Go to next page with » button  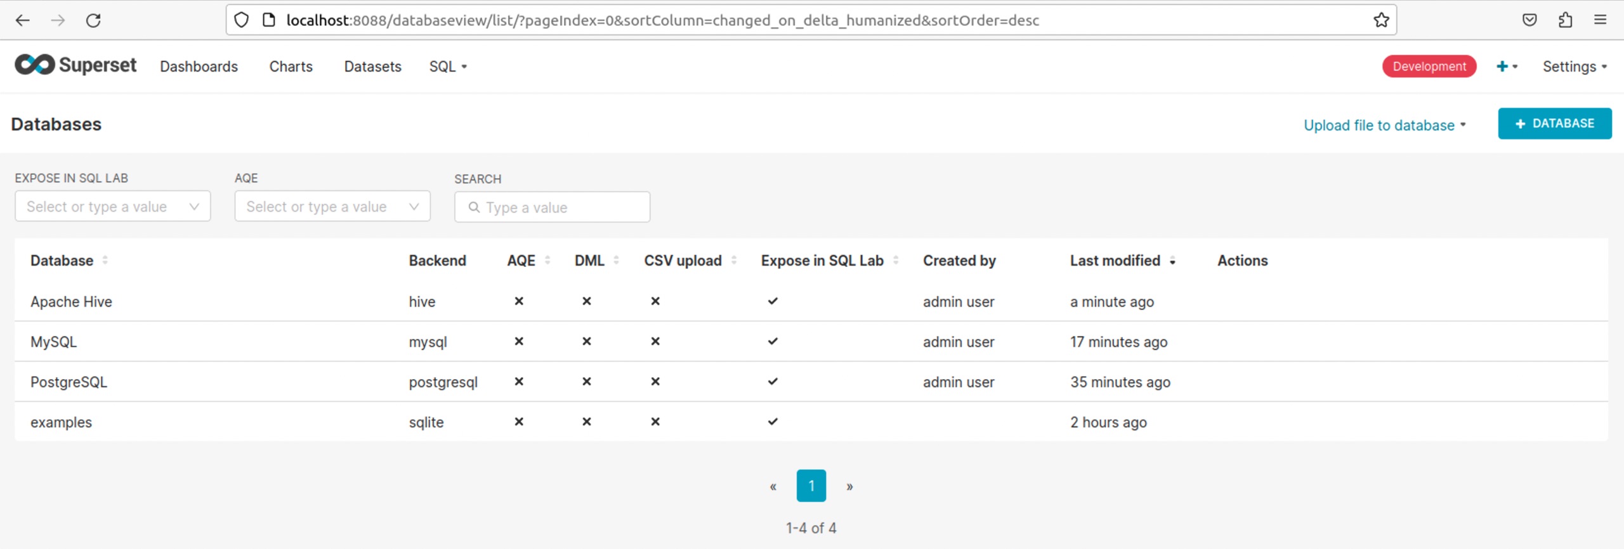pos(849,486)
